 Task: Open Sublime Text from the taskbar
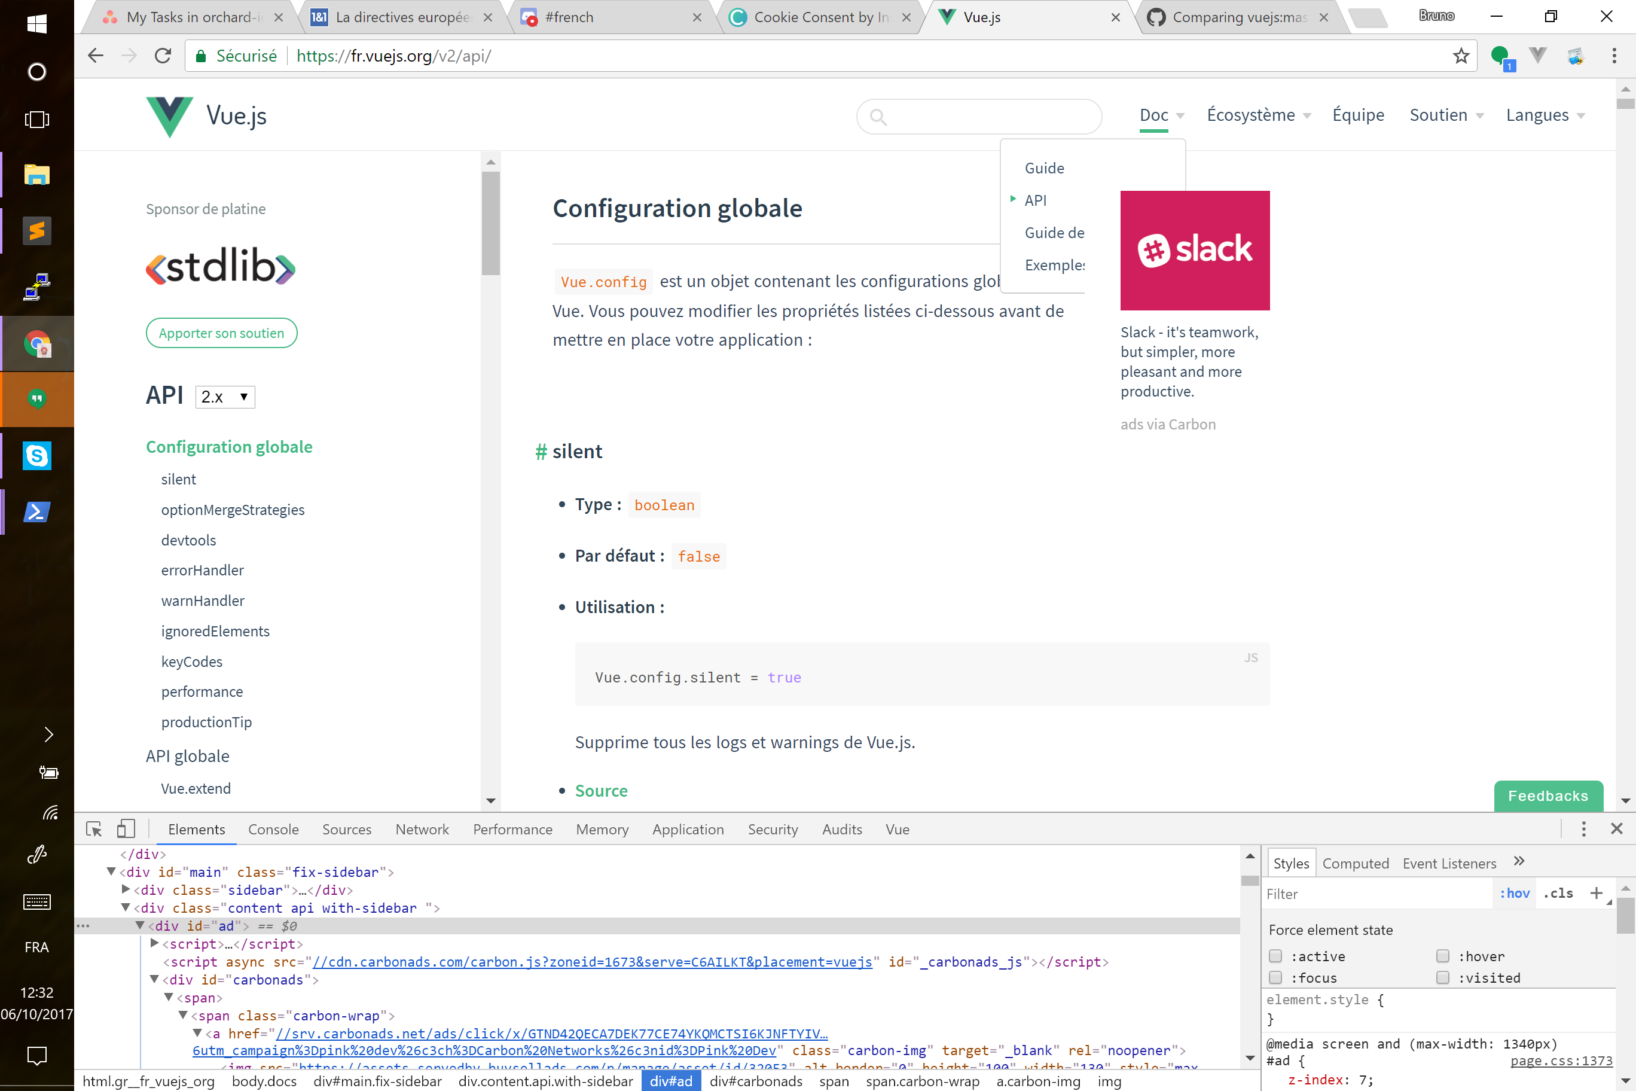(37, 231)
